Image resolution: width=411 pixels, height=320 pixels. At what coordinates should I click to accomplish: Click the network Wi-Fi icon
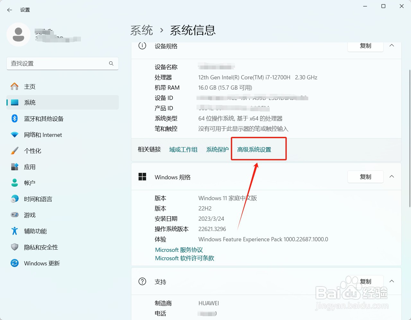[x=14, y=135]
